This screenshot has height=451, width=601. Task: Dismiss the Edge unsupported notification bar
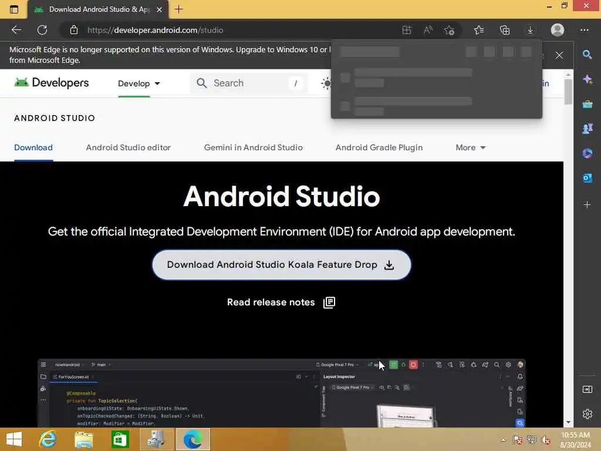(x=559, y=55)
